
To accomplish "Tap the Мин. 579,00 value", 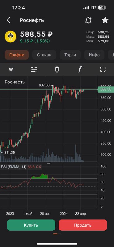I will (98, 41).
